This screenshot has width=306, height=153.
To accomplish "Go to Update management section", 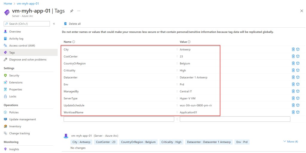I will [22, 119].
